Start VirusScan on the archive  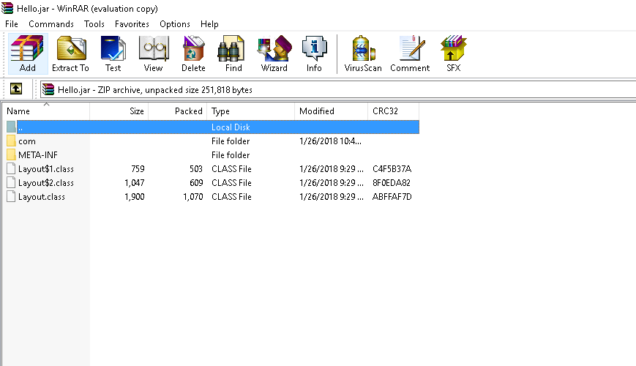363,53
